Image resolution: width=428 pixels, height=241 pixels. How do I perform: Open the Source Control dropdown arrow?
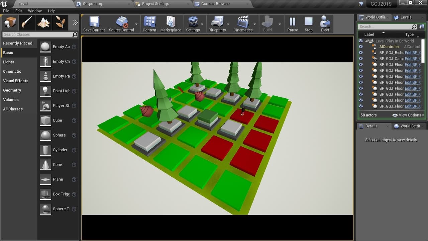[x=136, y=24]
